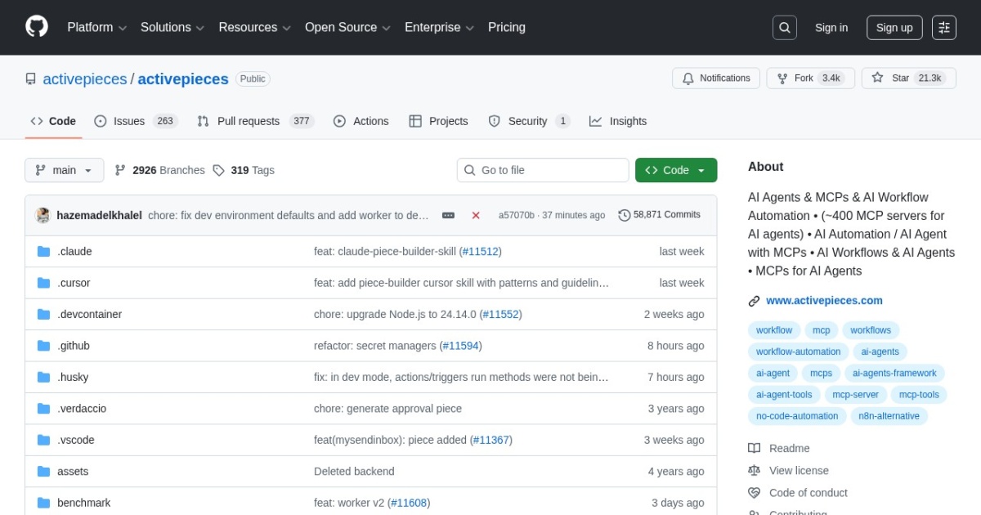Switch to the Insights tab
The height and width of the screenshot is (515, 981).
point(628,120)
